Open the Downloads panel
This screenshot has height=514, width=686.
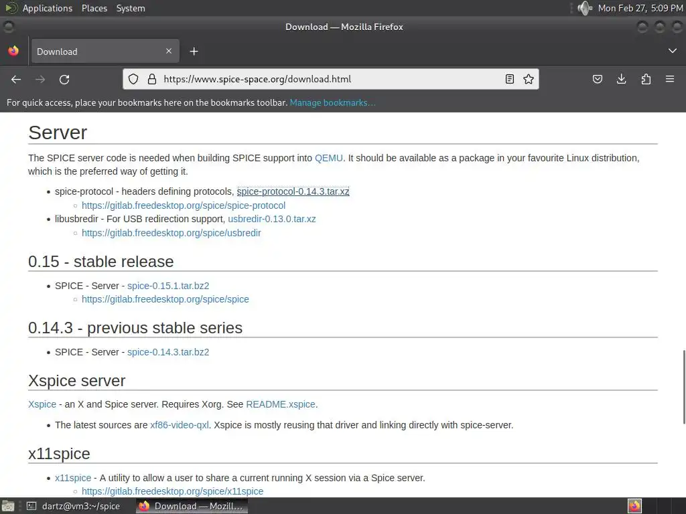coord(621,79)
